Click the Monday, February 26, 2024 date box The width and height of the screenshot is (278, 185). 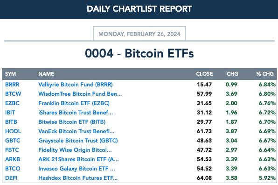tap(139, 34)
